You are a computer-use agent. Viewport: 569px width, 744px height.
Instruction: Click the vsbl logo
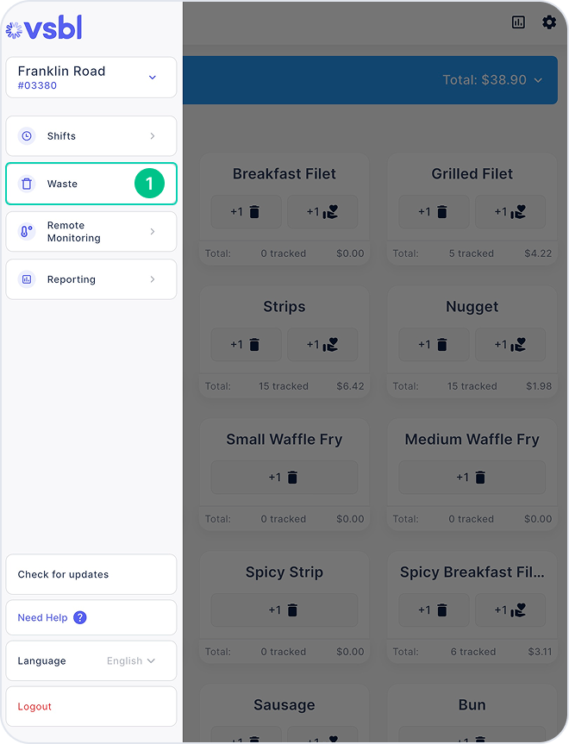coord(44,28)
